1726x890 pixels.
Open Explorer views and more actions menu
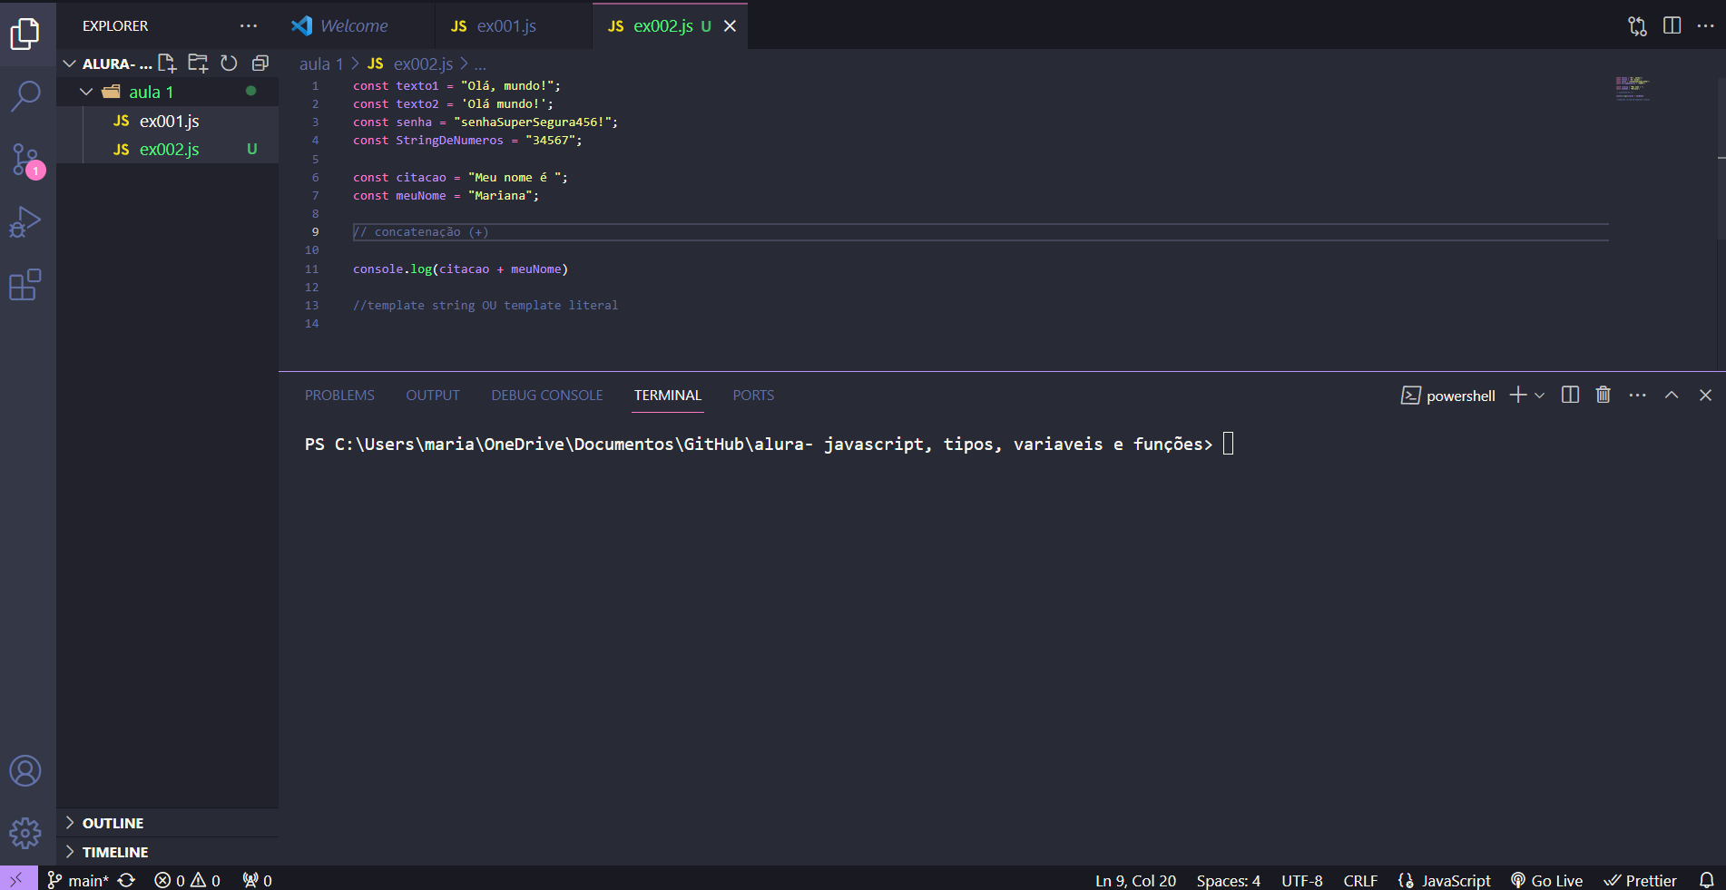[x=249, y=26]
